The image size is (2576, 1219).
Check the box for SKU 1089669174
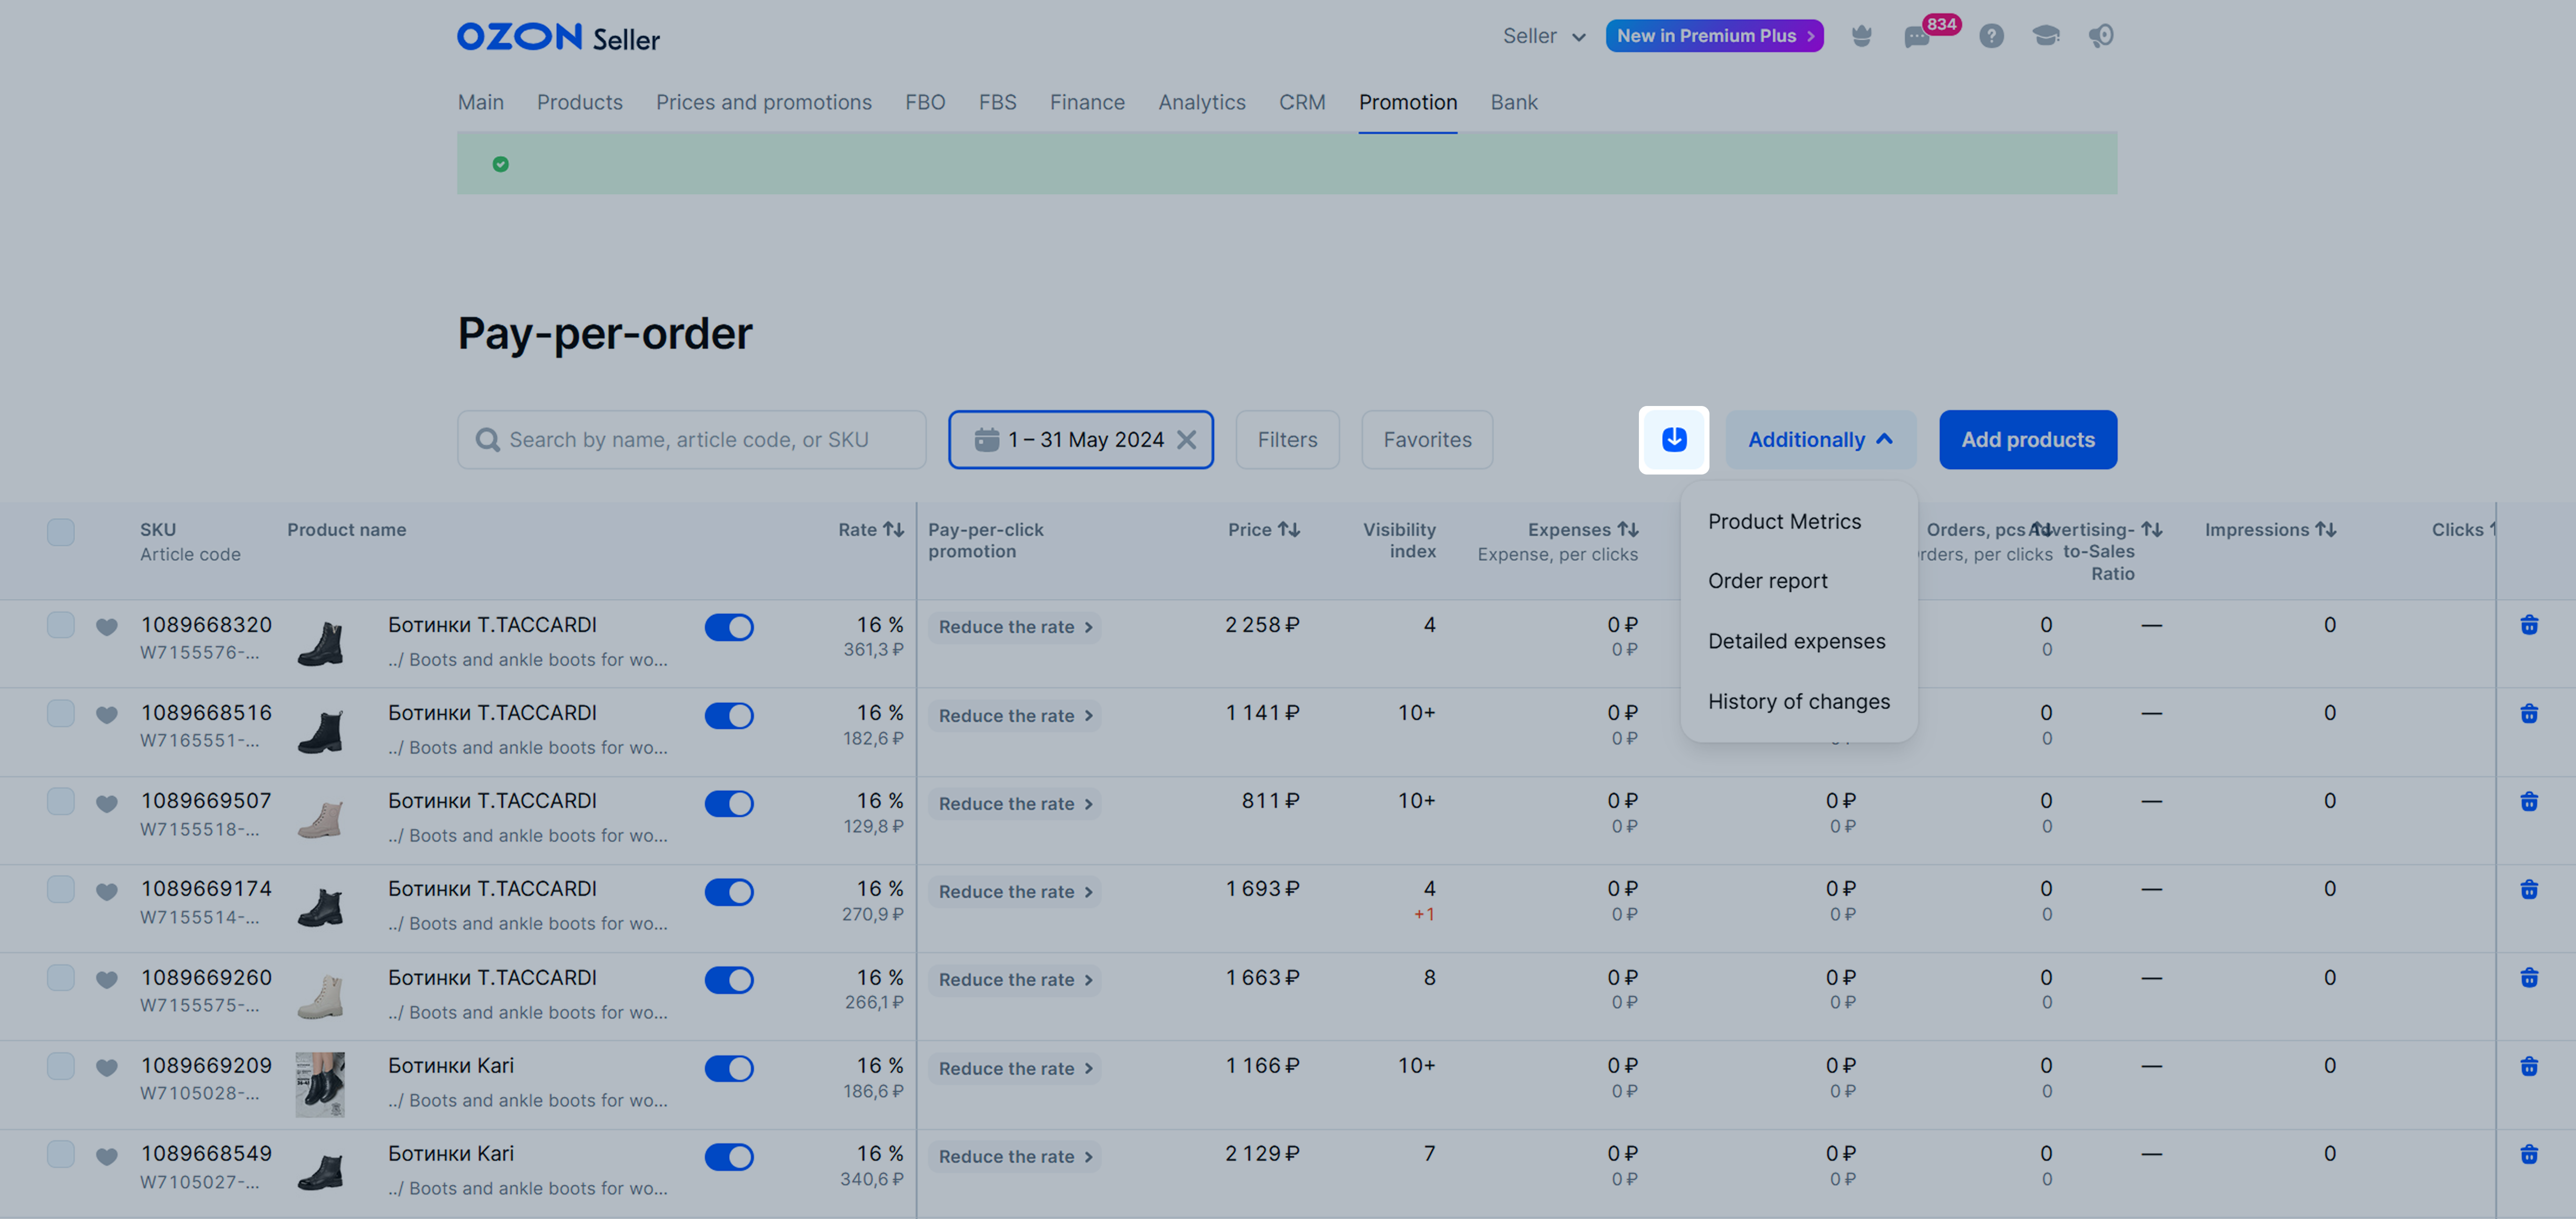pos(61,889)
